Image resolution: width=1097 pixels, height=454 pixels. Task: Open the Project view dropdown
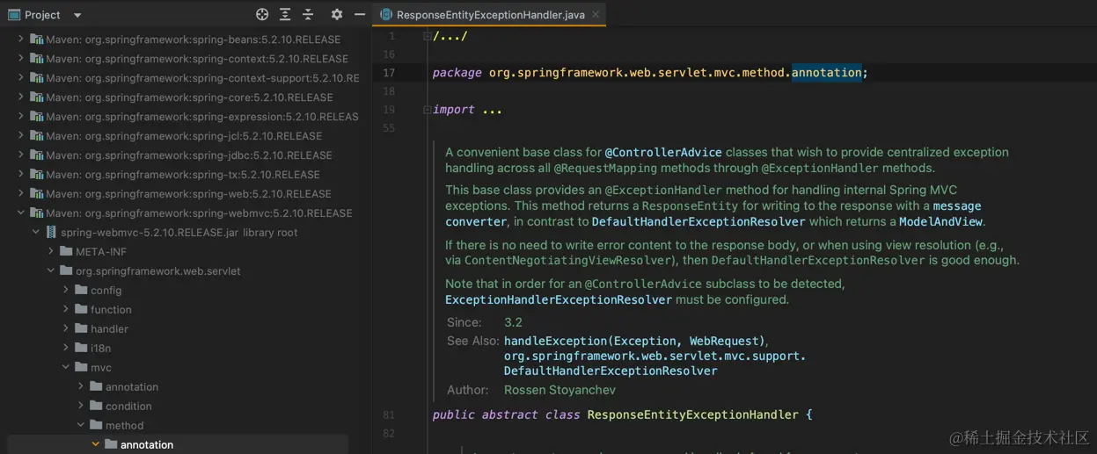pos(77,15)
